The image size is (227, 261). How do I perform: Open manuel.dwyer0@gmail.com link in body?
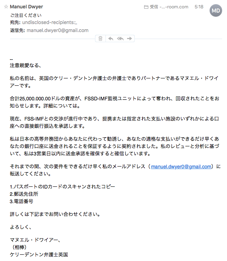pos(181,167)
